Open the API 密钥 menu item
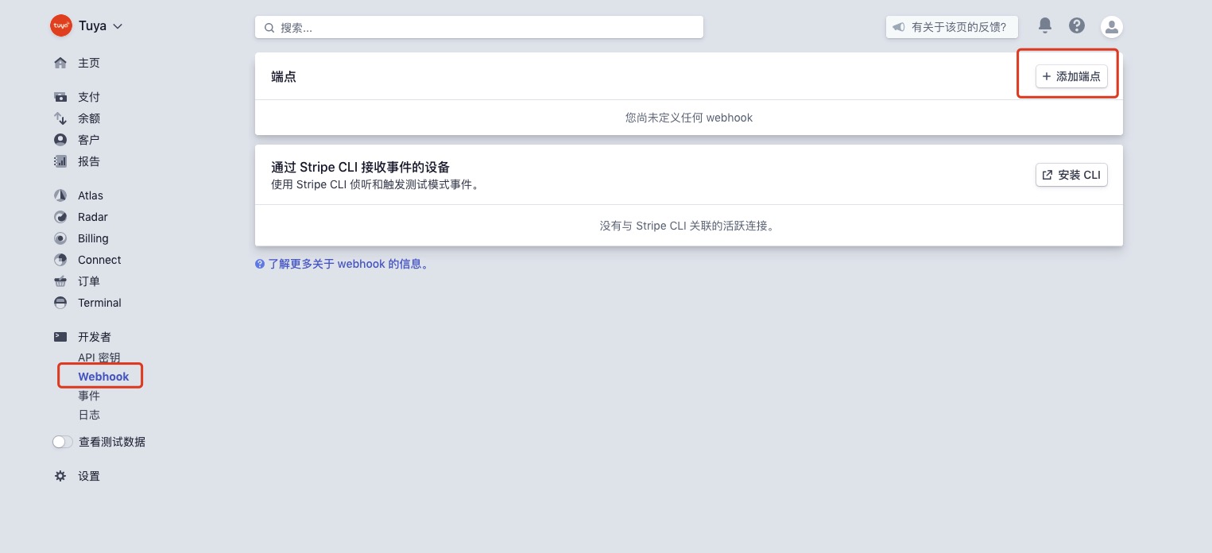Screen dimensions: 1212x553 tap(99, 358)
